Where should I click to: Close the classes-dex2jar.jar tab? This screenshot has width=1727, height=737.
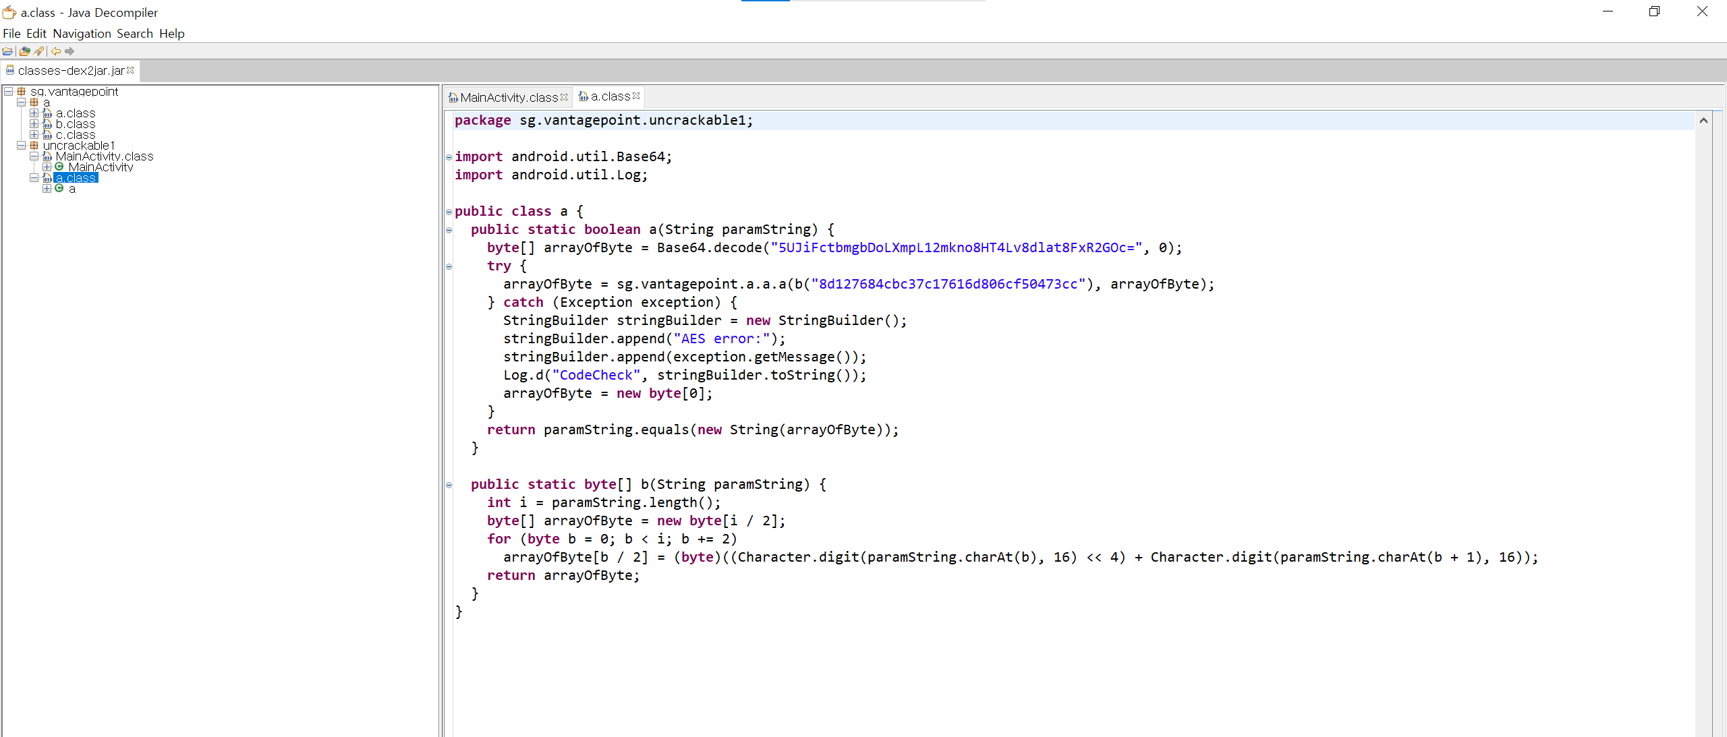pos(131,70)
